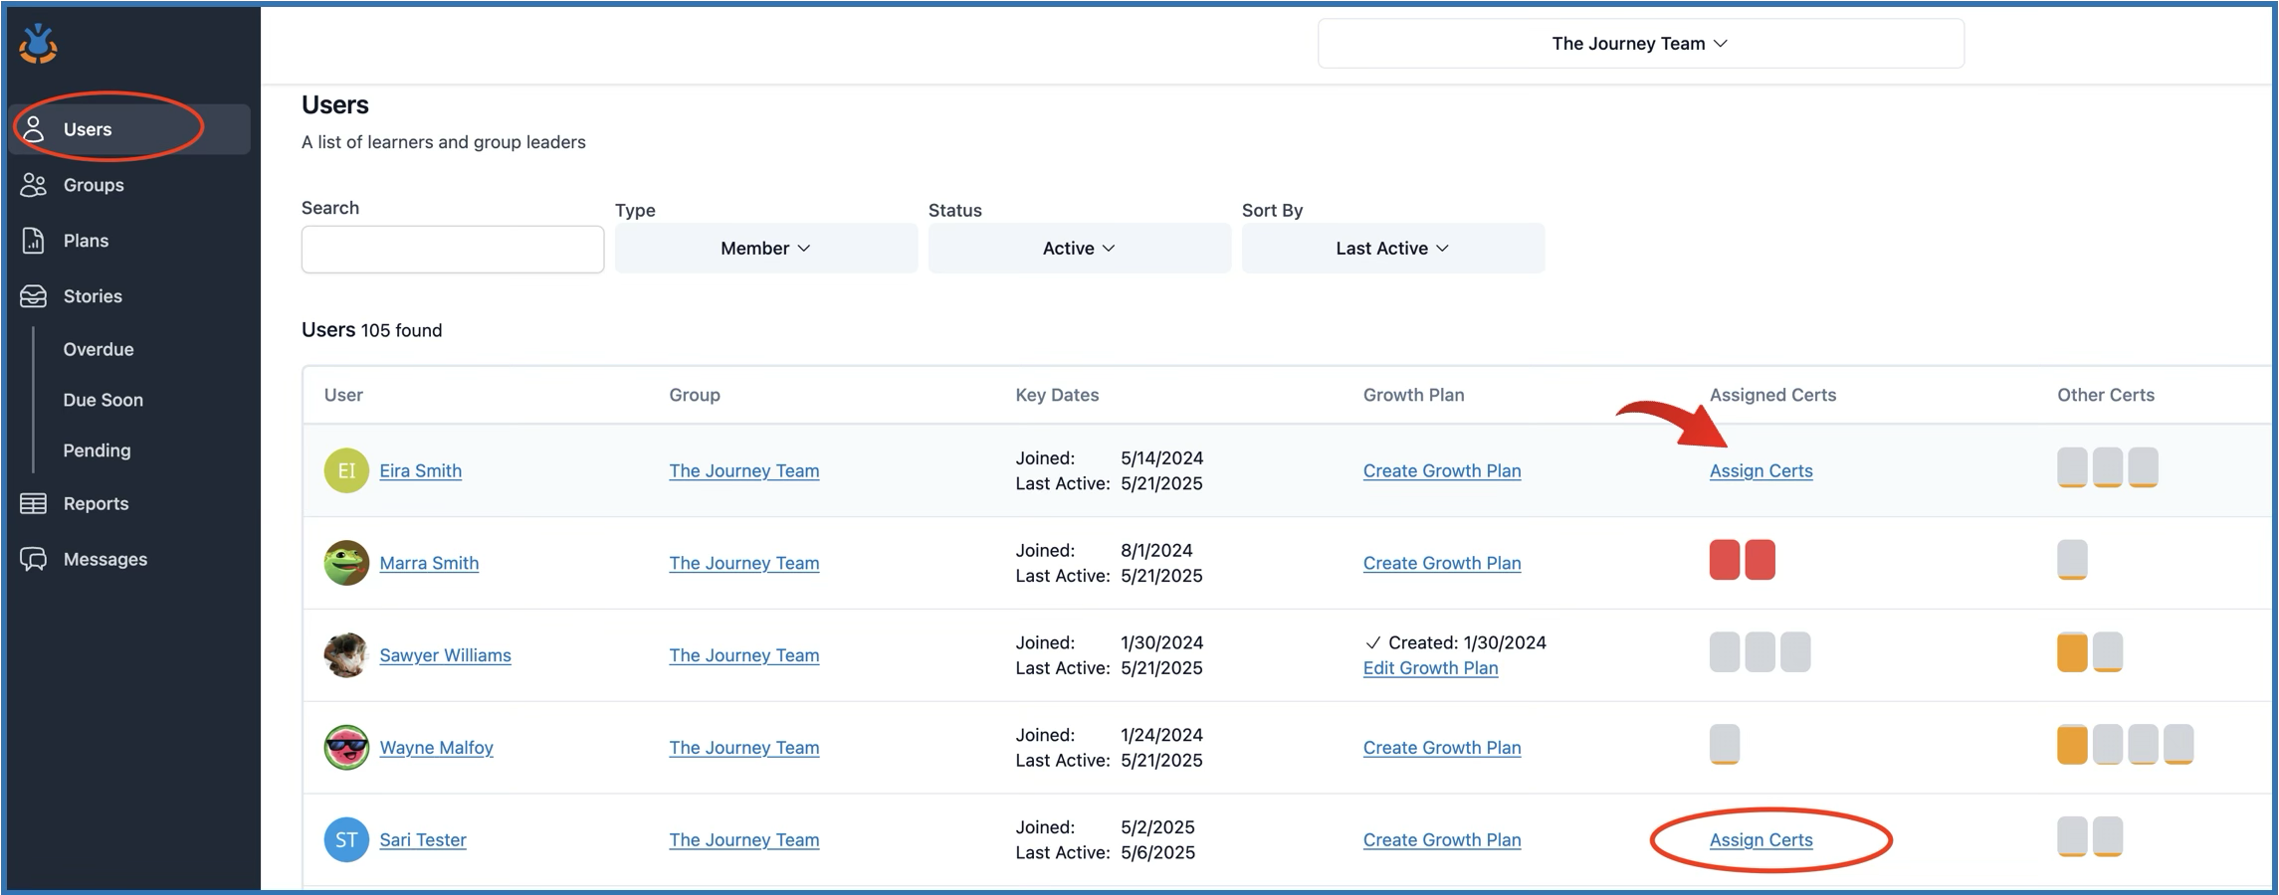Click the Stories inbox icon
This screenshot has width=2279, height=895.
tap(34, 296)
